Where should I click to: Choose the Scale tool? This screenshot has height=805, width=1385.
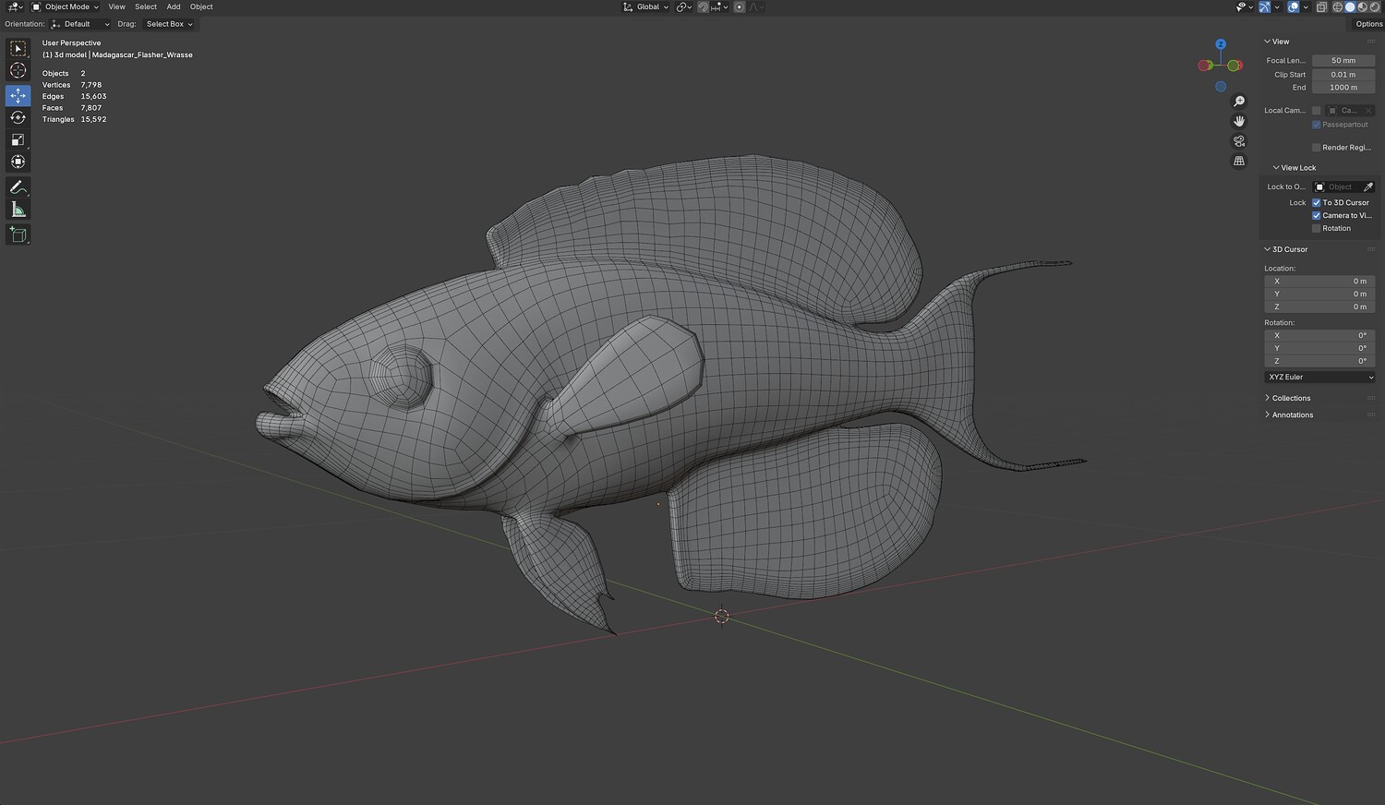[x=18, y=140]
